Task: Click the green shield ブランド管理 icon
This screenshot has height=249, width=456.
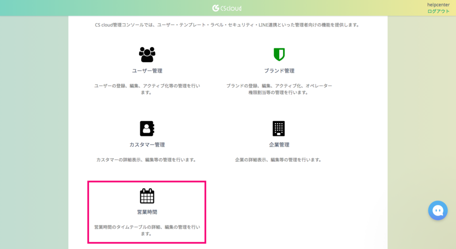Action: click(x=279, y=54)
